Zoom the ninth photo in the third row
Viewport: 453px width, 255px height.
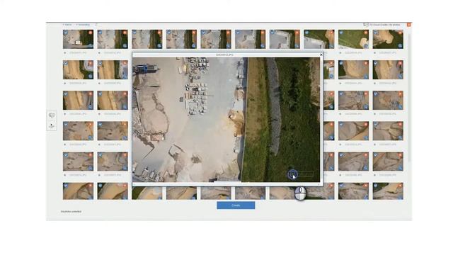coord(366,107)
